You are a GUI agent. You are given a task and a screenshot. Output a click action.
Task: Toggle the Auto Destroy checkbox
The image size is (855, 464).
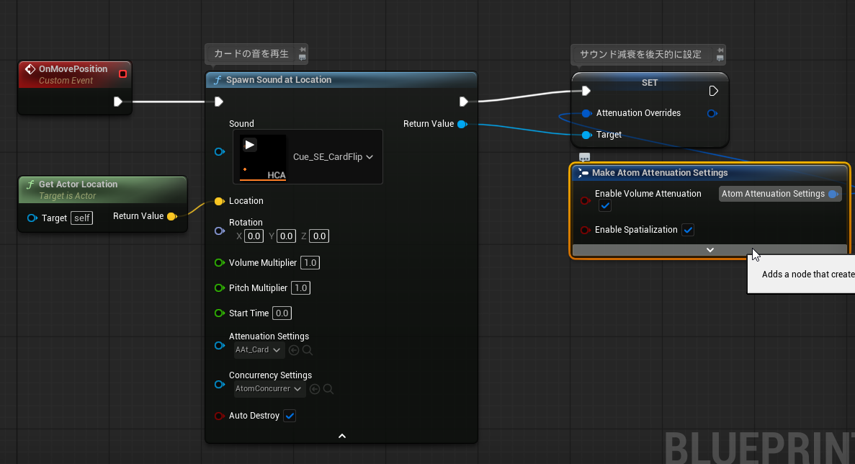coord(290,416)
